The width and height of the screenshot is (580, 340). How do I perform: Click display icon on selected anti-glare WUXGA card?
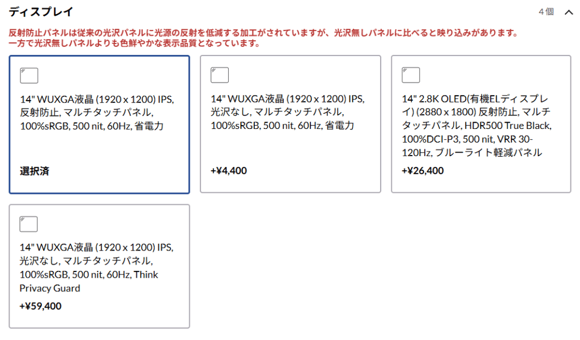(x=29, y=75)
